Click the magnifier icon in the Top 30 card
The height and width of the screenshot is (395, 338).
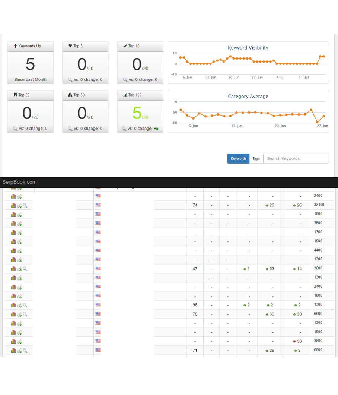pos(70,129)
